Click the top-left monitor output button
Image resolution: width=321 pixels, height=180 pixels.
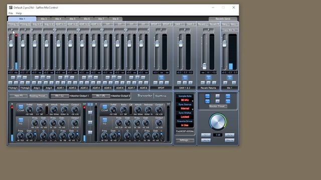pos(207,96)
